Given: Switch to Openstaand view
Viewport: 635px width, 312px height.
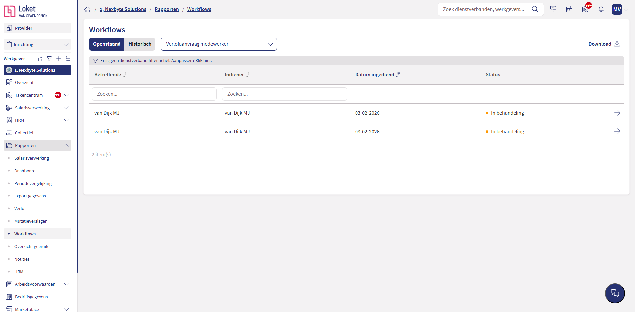Looking at the screenshot, I should (x=107, y=44).
